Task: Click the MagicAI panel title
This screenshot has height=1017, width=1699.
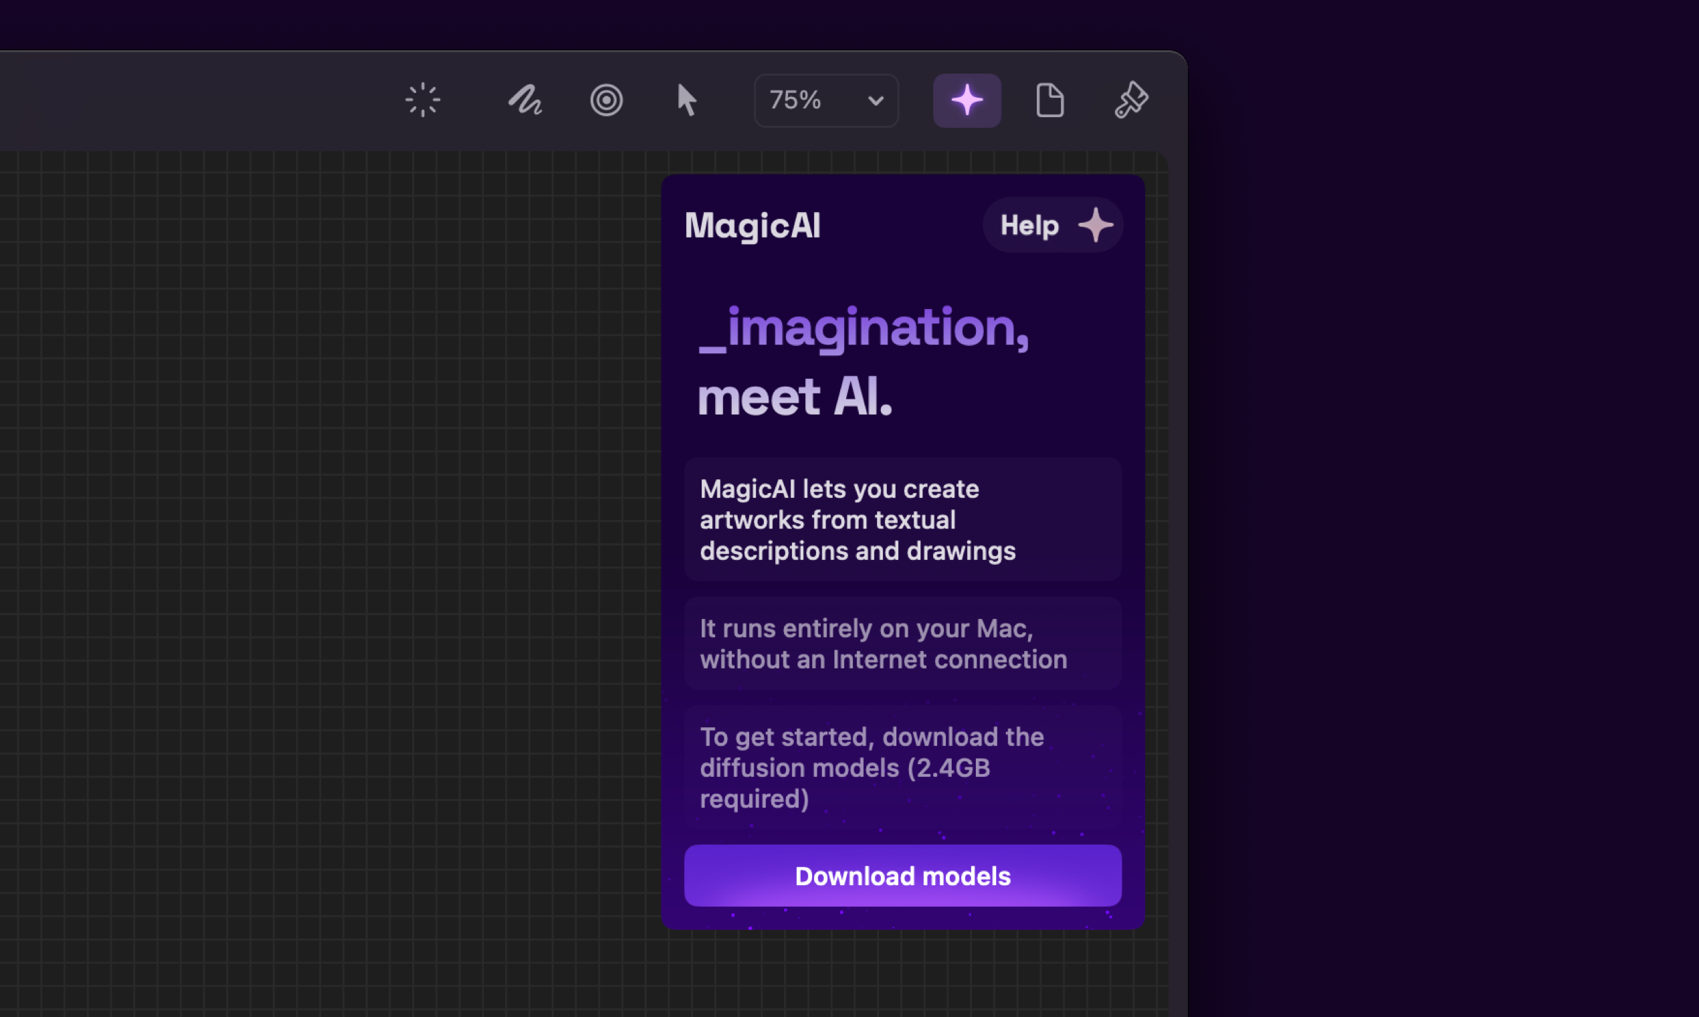Action: [753, 225]
